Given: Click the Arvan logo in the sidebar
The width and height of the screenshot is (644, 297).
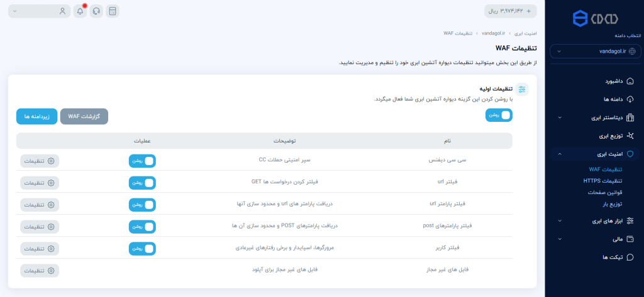Looking at the screenshot, I should click(x=594, y=18).
